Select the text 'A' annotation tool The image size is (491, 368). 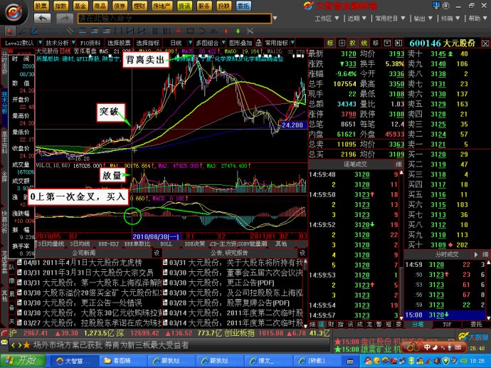178,31
